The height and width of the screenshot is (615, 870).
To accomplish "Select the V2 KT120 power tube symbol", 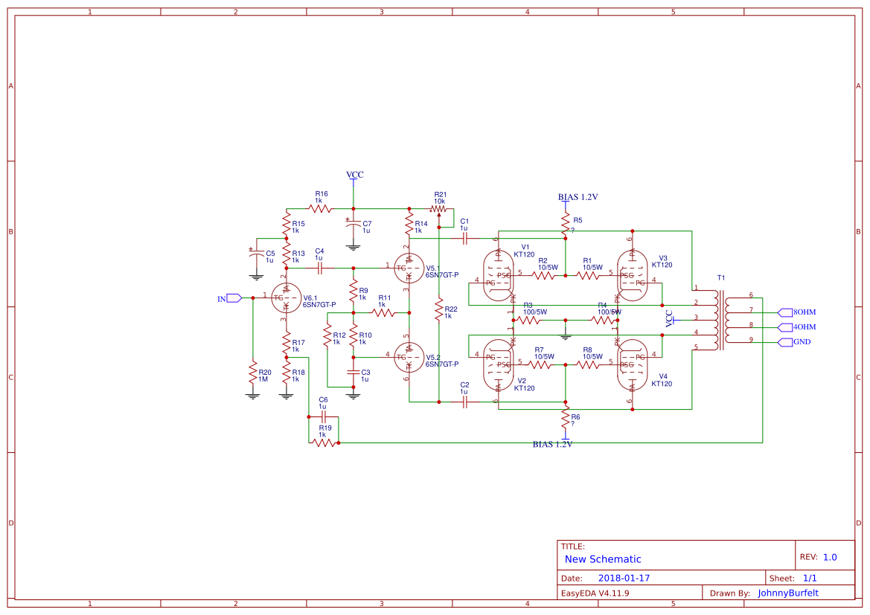I will pos(498,365).
